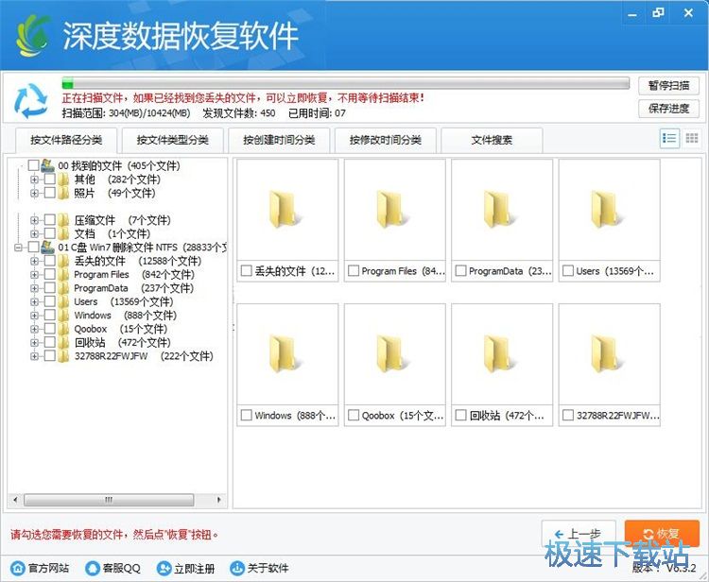This screenshot has height=582, width=709.
Task: Open the 文件搜索 tab
Action: 492,141
